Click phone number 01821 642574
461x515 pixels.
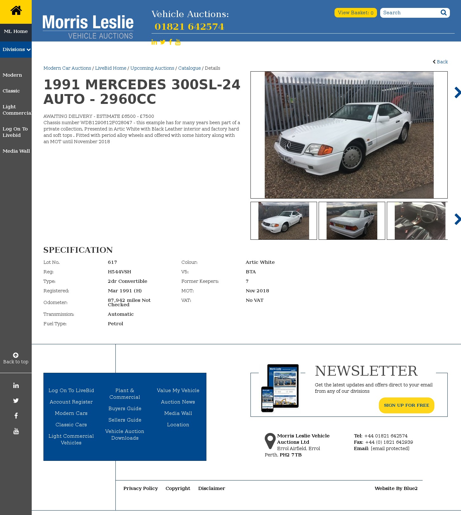[189, 27]
